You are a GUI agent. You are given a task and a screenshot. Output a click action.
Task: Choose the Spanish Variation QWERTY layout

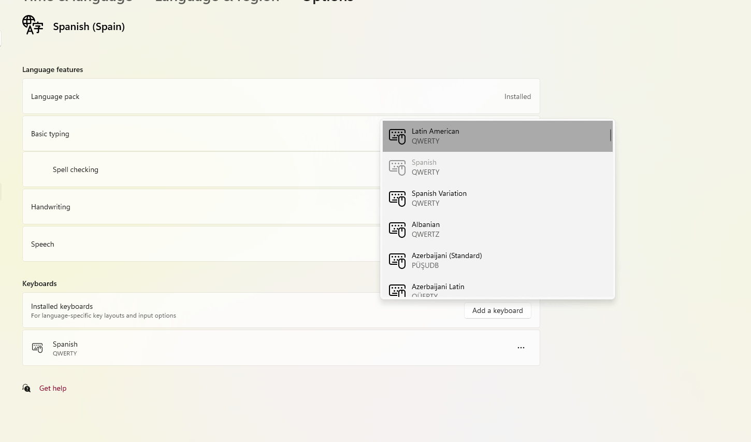(x=497, y=198)
